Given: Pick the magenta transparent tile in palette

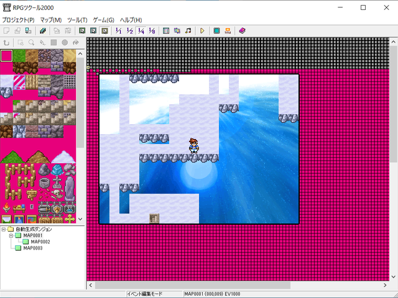Looking at the screenshot, I should tap(6, 55).
